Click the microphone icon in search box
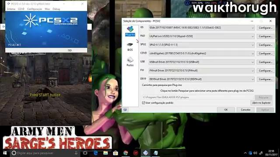The height and width of the screenshot is (157, 280). (76, 153)
